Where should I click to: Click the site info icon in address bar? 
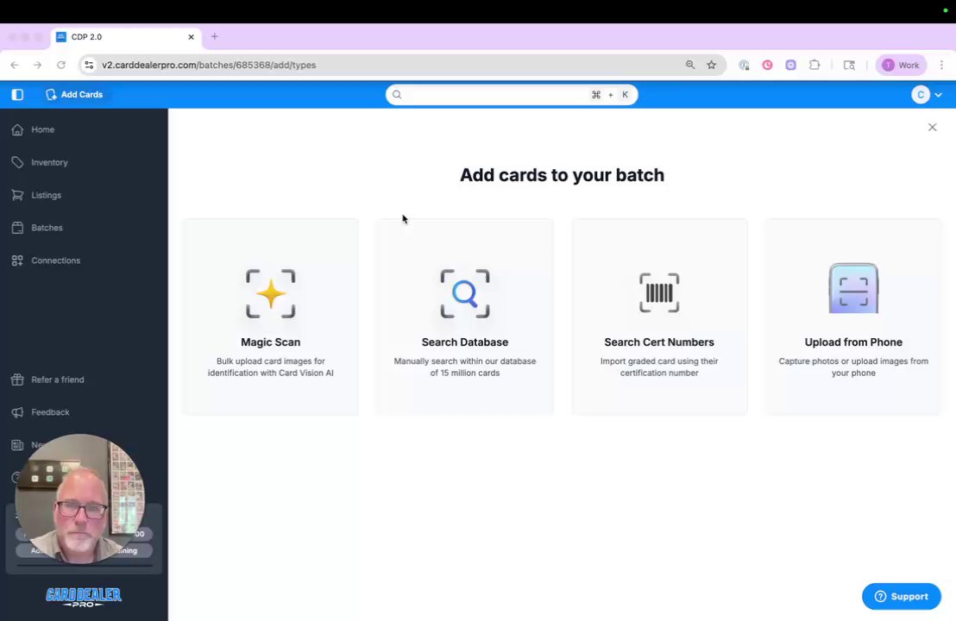[89, 66]
